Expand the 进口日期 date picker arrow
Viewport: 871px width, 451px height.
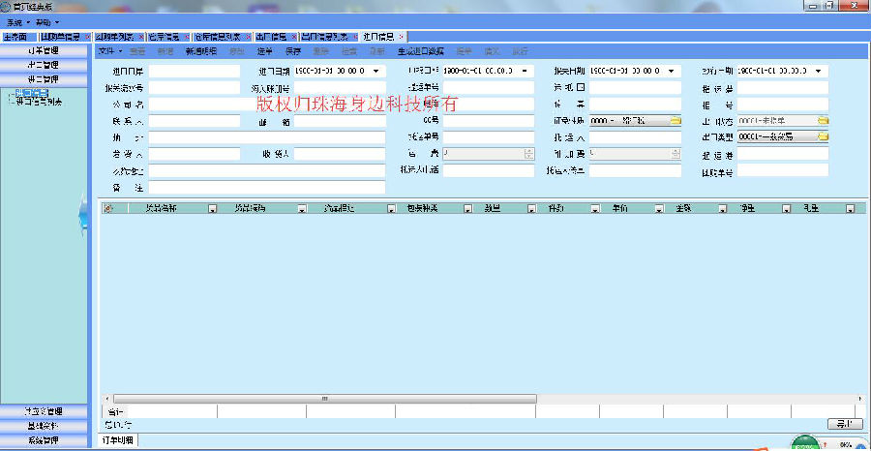[376, 72]
